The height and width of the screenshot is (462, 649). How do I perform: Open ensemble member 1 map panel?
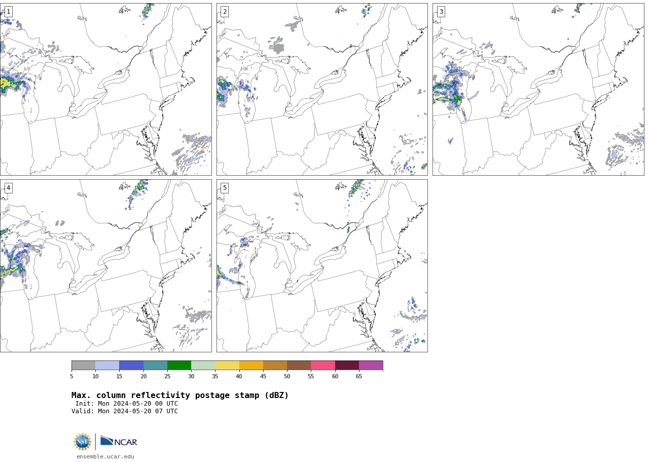click(105, 89)
